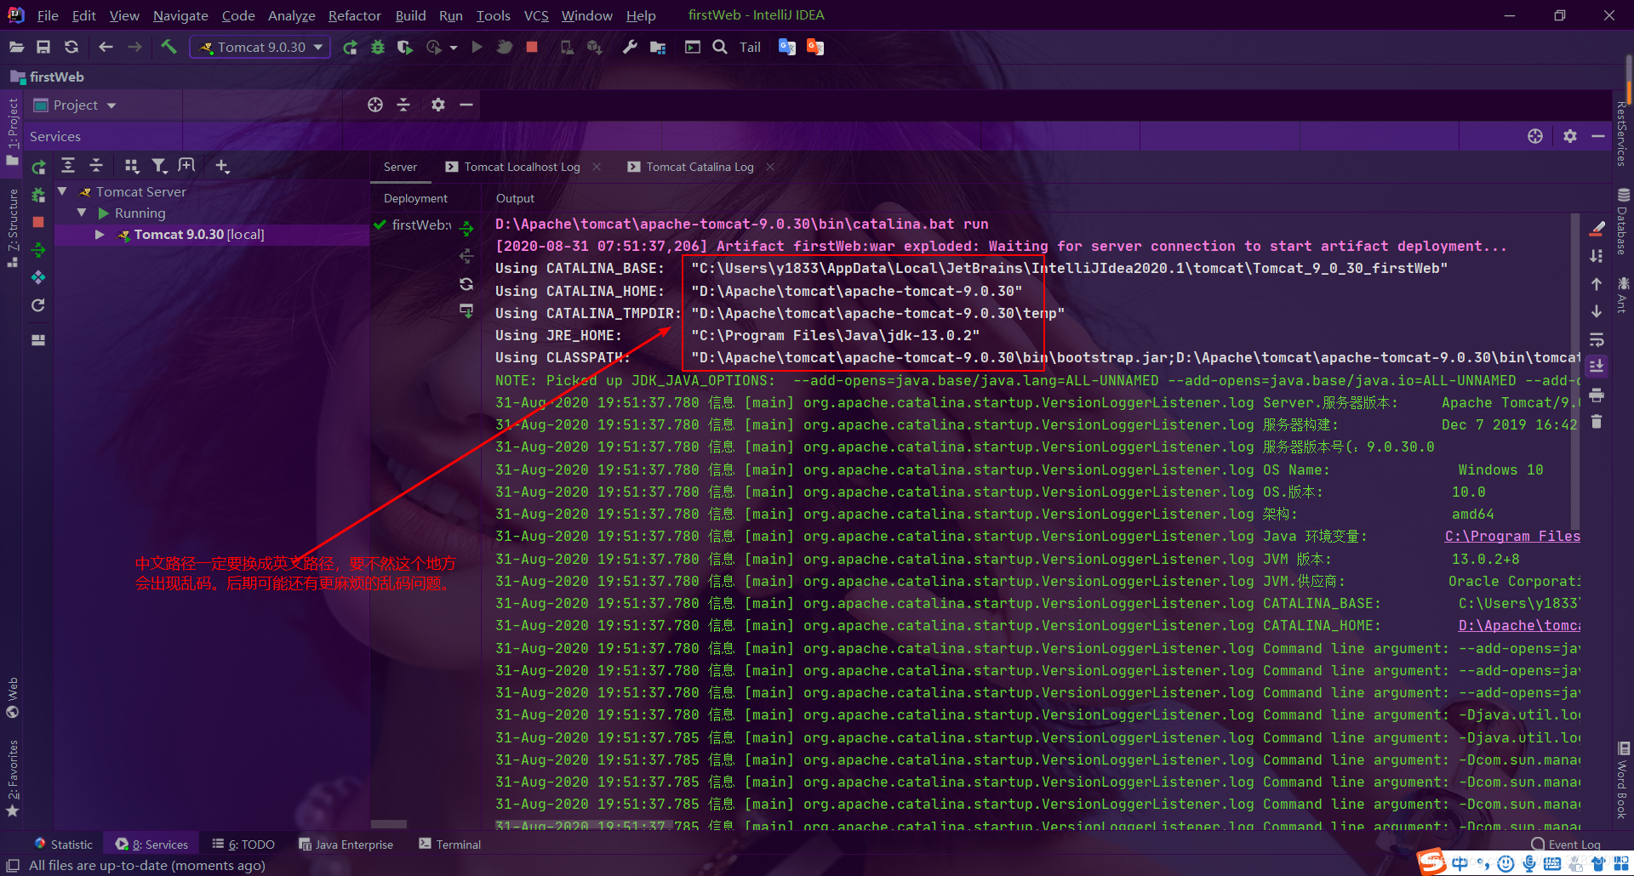The width and height of the screenshot is (1634, 876).
Task: Open the 2: Favorites side tab
Action: pos(12,778)
